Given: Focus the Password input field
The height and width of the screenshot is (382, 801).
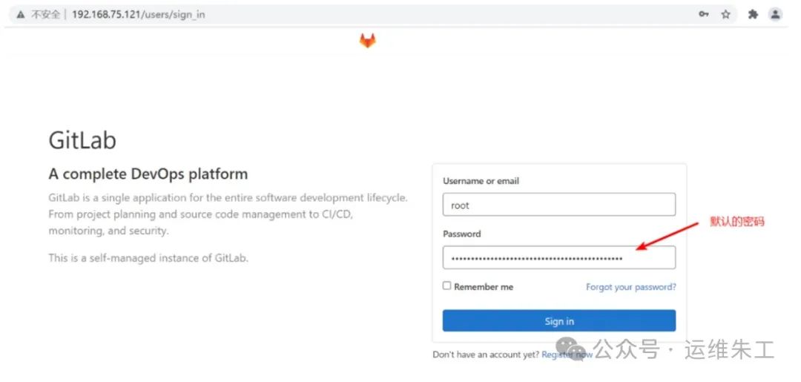Looking at the screenshot, I should (x=559, y=258).
